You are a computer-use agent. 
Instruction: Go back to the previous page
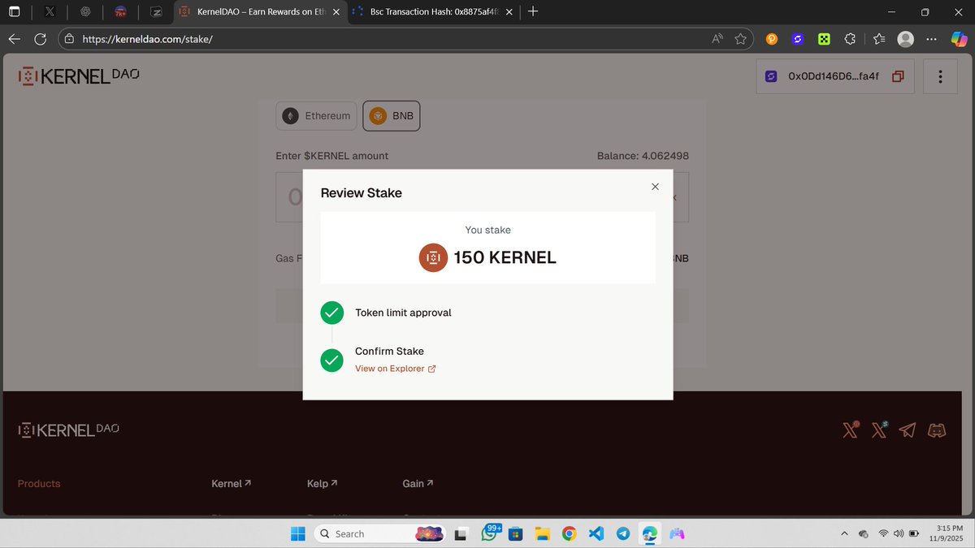click(15, 38)
